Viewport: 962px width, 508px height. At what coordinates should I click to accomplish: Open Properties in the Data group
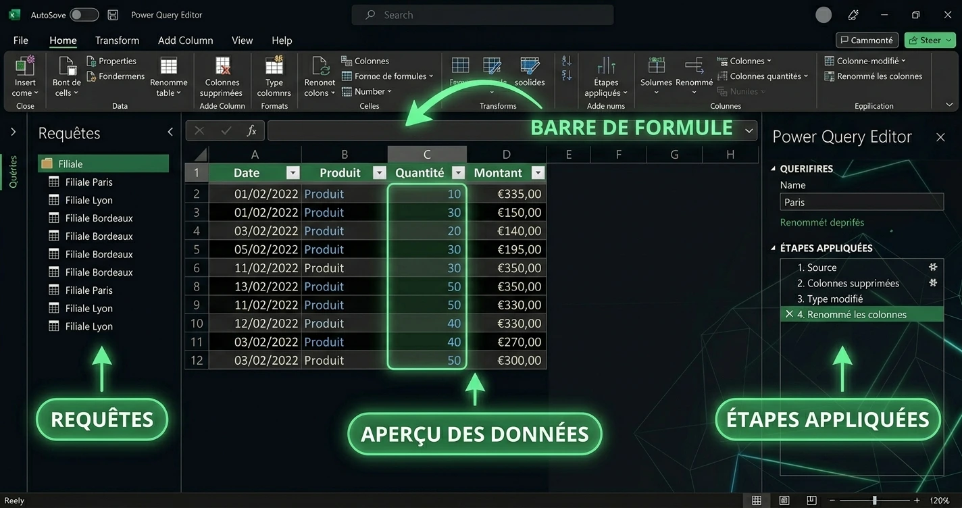point(111,61)
